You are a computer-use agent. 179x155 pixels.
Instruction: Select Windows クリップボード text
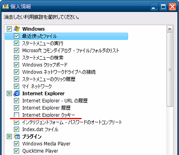(45, 65)
